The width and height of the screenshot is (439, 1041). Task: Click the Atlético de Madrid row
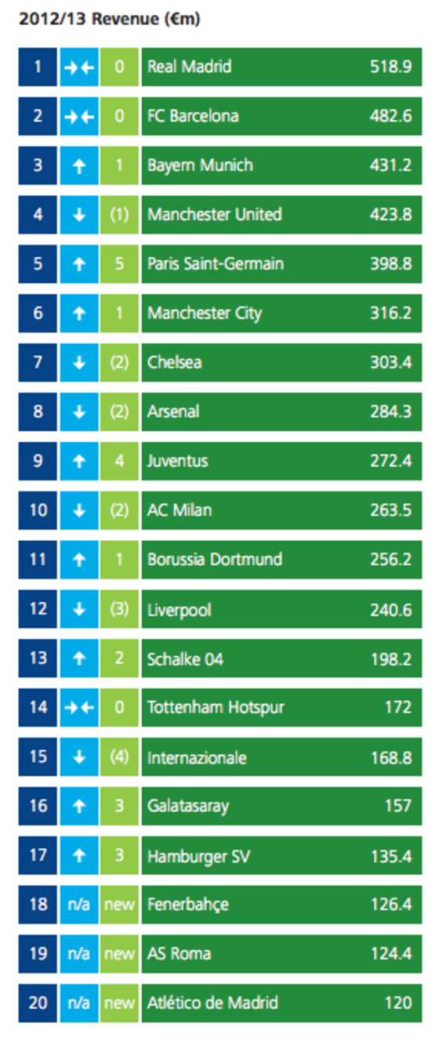tap(219, 1003)
